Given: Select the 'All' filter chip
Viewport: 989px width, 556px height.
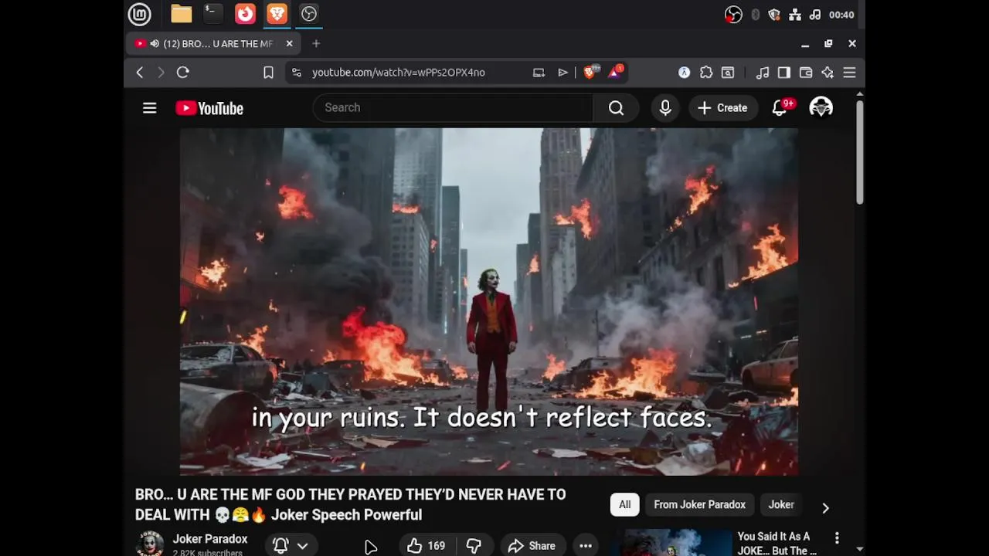Looking at the screenshot, I should click(x=624, y=505).
